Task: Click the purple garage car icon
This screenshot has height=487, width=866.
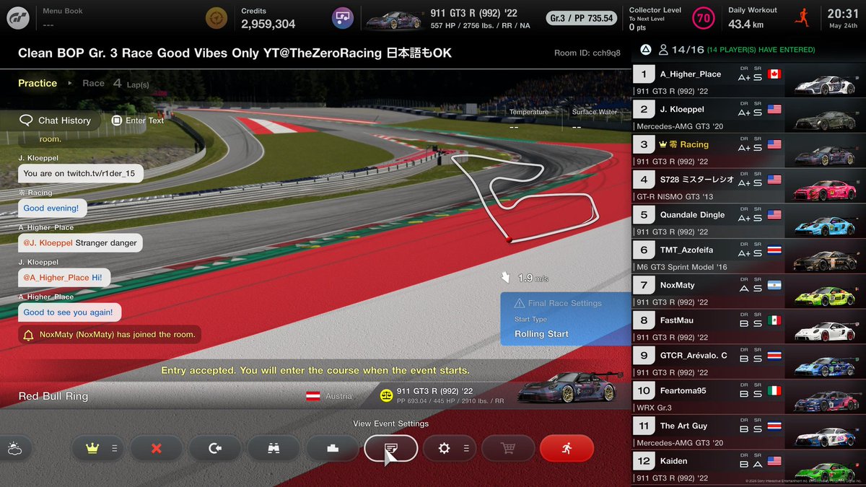Action: click(x=342, y=18)
